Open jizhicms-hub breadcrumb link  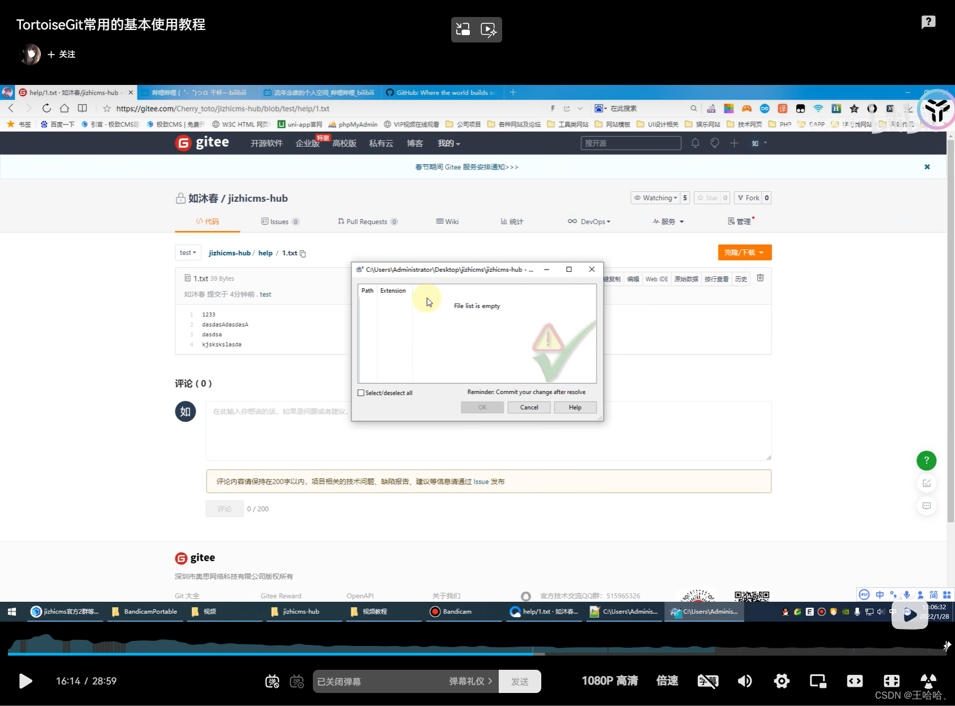coord(230,253)
